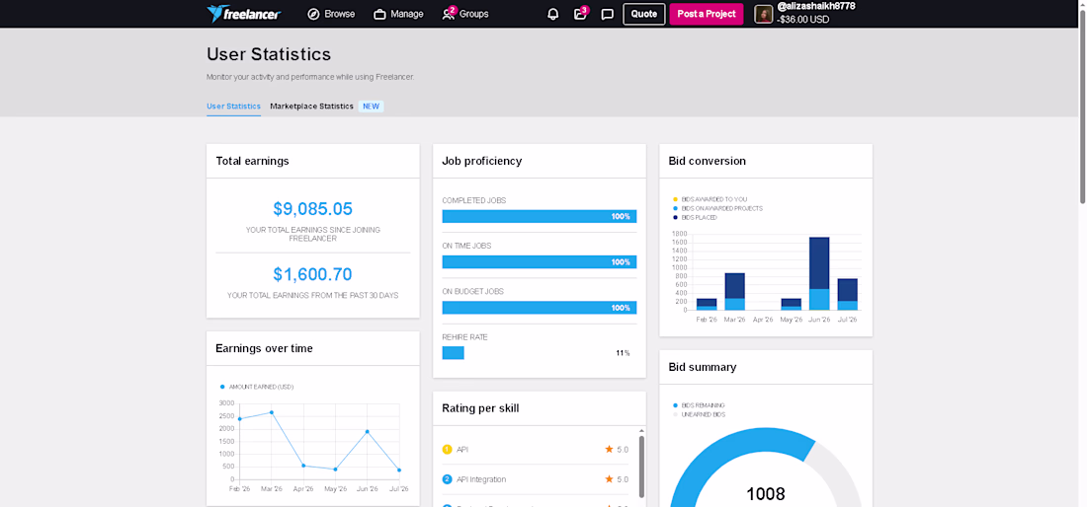Click the Jun '26 earnings data point
Image resolution: width=1087 pixels, height=507 pixels.
367,432
